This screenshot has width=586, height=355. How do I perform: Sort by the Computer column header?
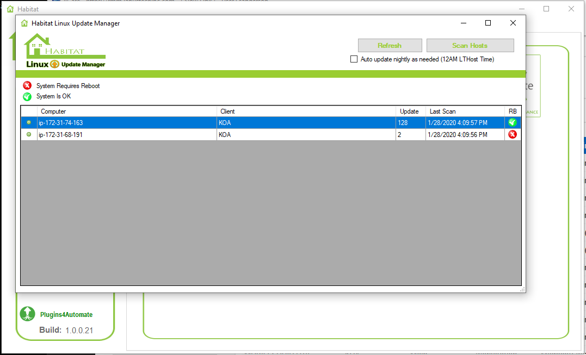(127, 111)
